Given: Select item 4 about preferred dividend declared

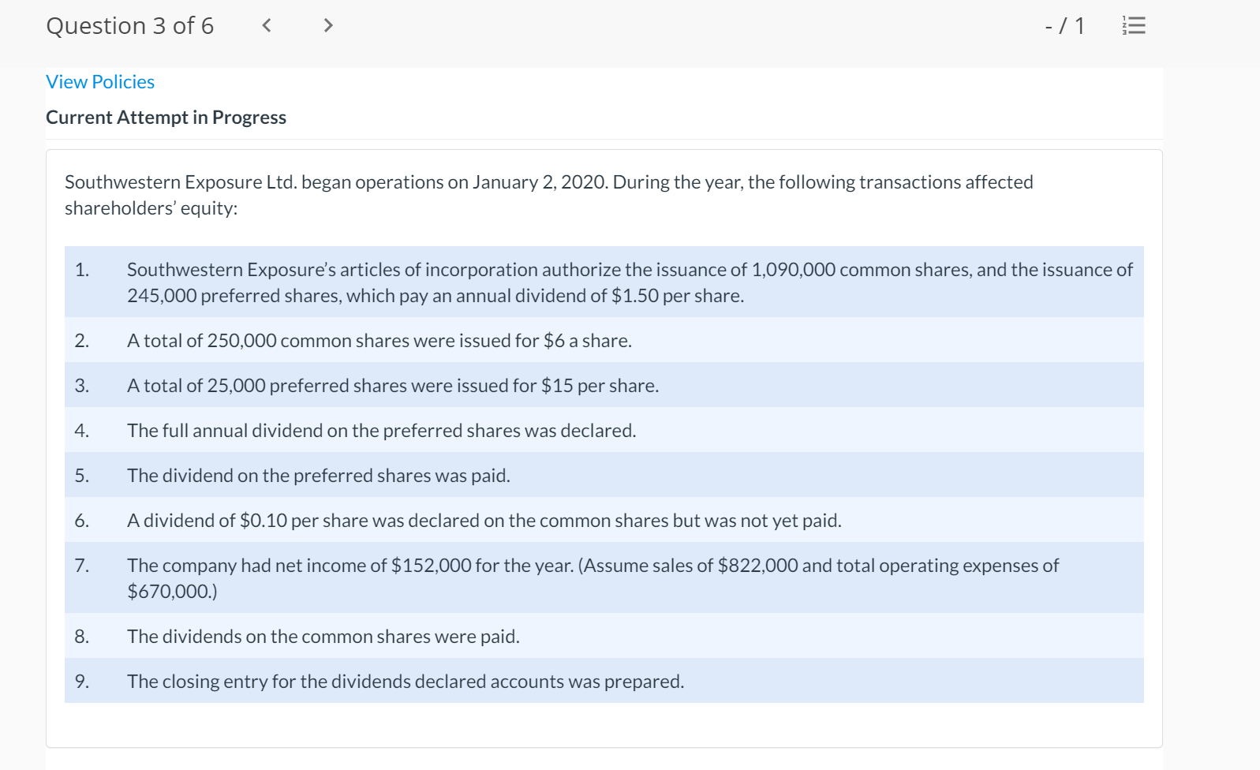Looking at the screenshot, I should click(x=381, y=431).
